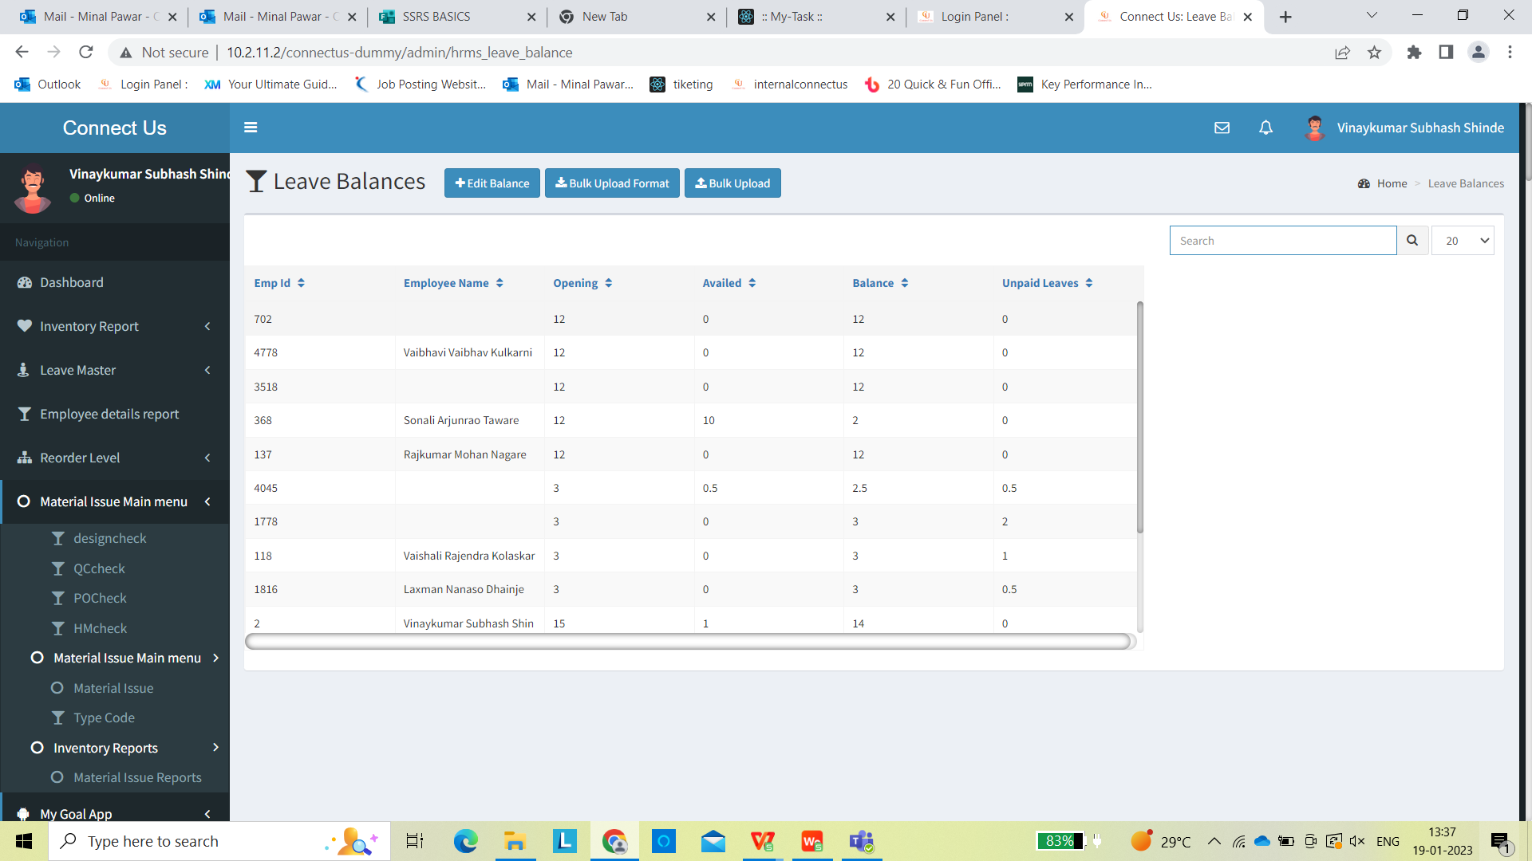Open Windows Start menu

[24, 841]
